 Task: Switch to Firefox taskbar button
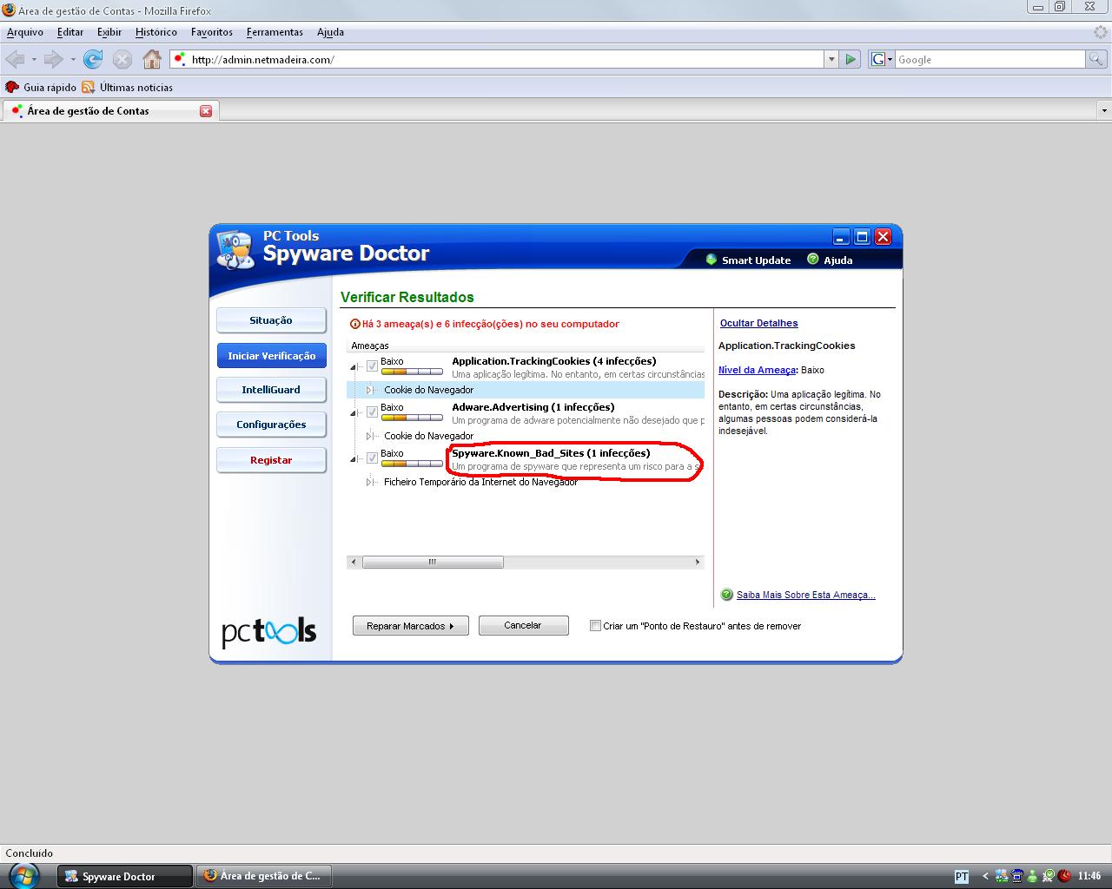(x=264, y=876)
